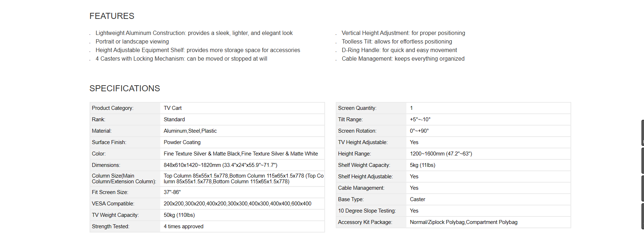Select the Height Adjustable Equipment Shelf feature
This screenshot has width=644, height=240.
click(x=198, y=50)
